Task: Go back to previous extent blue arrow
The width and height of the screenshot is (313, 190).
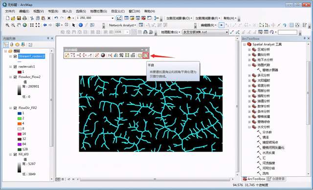Action: coord(45,25)
